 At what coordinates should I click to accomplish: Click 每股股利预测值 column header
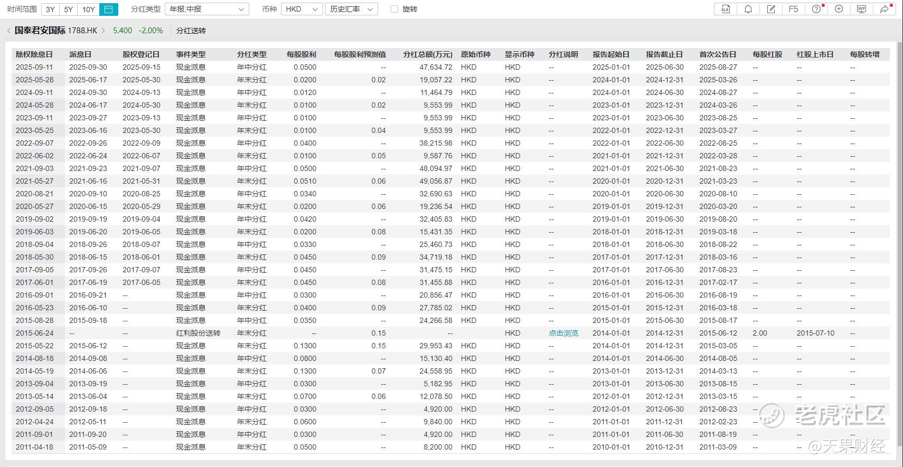point(360,54)
